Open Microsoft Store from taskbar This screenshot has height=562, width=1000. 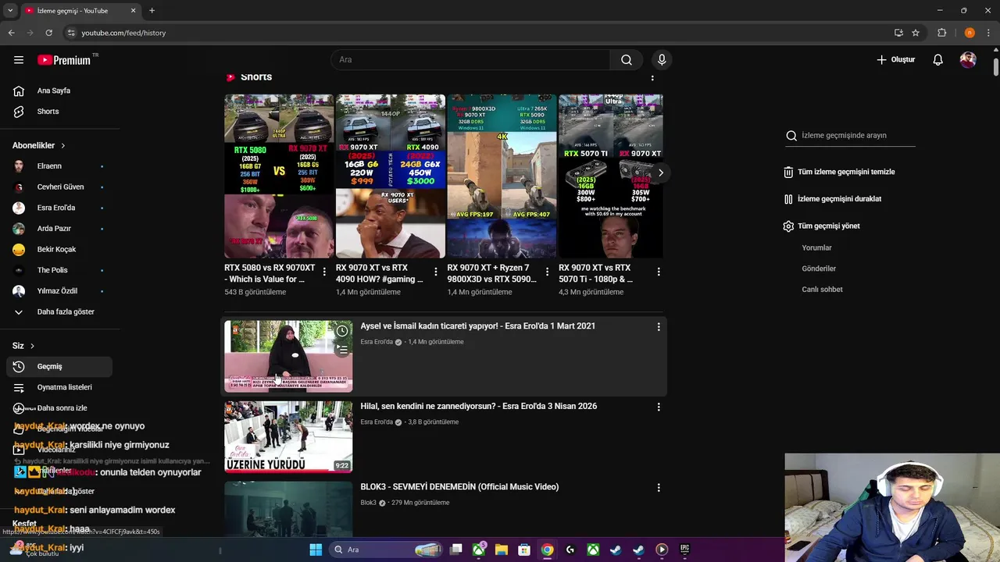(524, 550)
